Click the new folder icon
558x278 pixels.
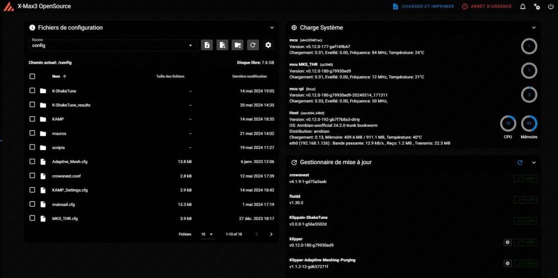click(237, 45)
